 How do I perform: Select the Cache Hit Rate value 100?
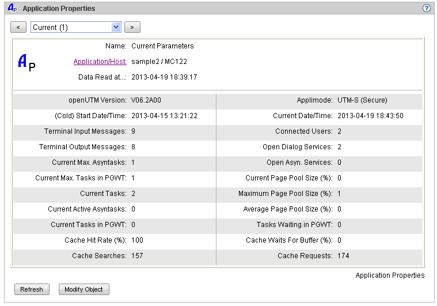click(137, 240)
